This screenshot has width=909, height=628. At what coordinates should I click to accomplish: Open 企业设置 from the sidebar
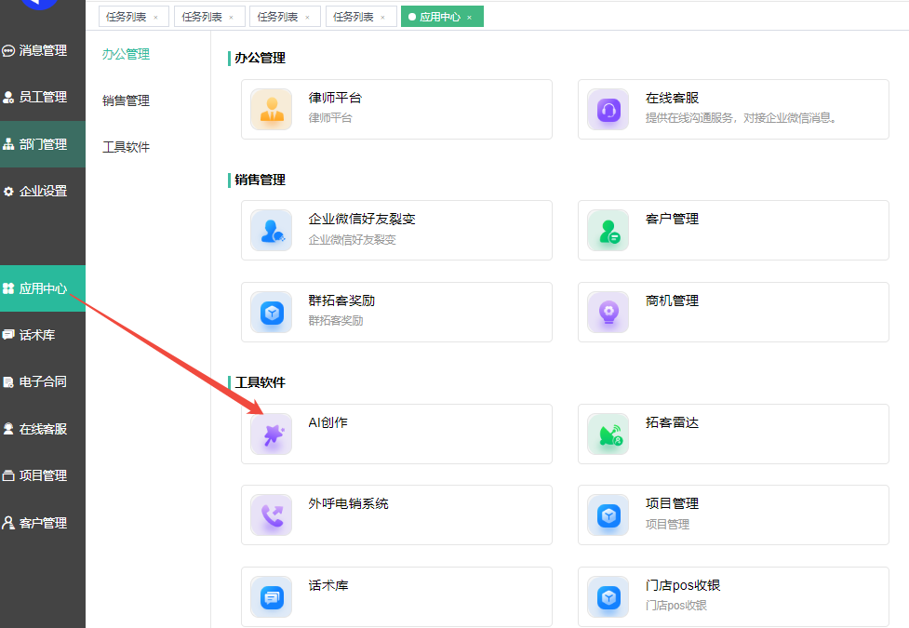(x=43, y=191)
